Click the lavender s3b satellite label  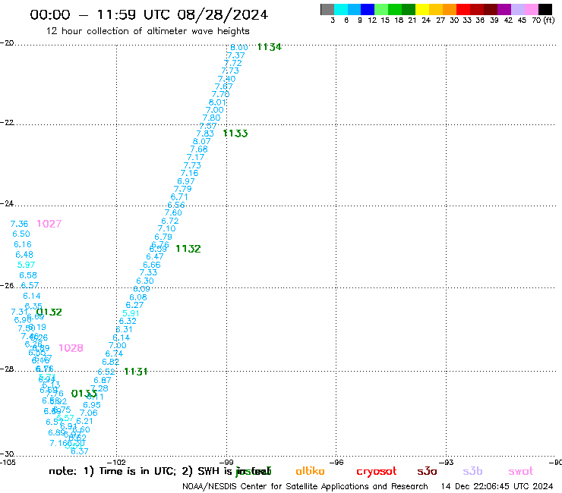coord(472,471)
